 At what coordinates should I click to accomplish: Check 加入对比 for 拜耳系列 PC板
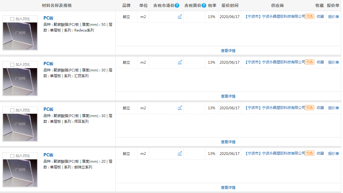coord(12,110)
